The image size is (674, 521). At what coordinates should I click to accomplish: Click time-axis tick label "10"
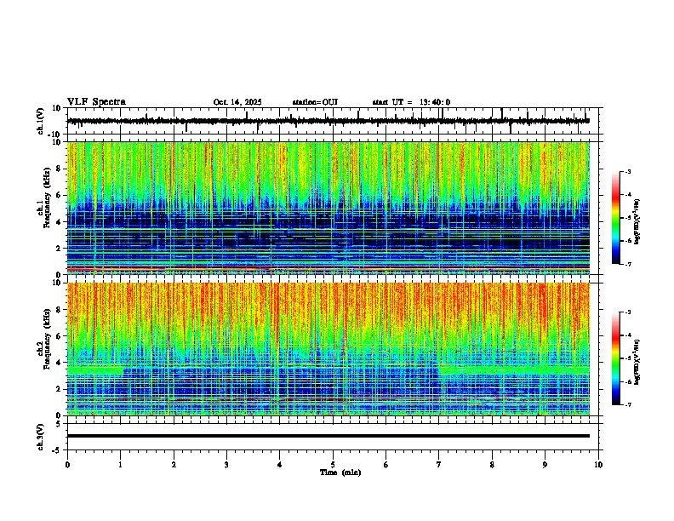coord(598,465)
